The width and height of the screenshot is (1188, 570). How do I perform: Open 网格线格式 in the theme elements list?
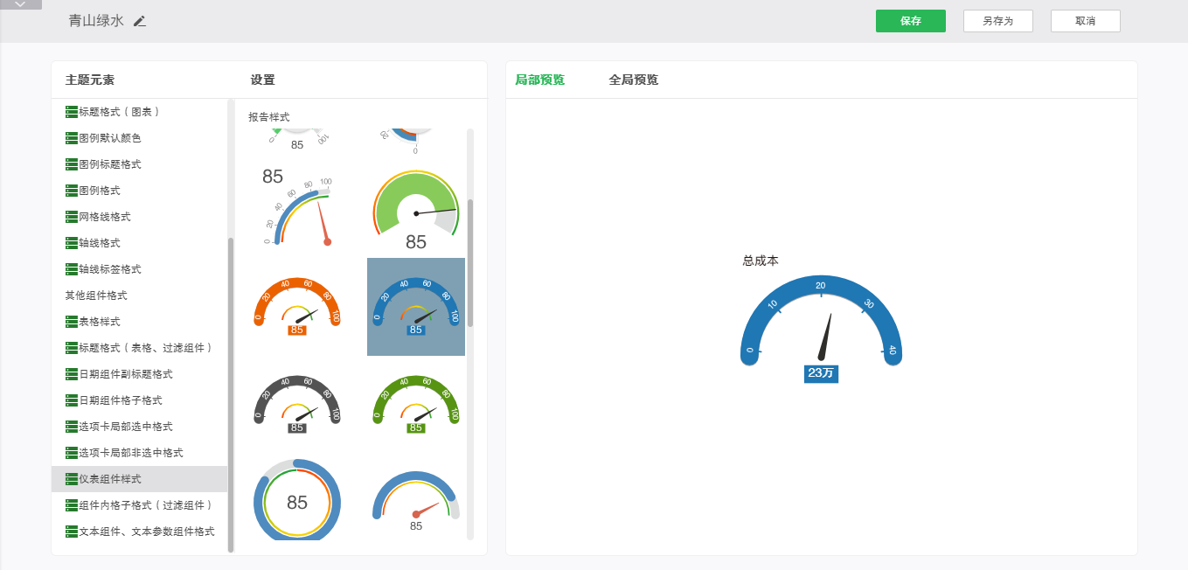click(104, 217)
